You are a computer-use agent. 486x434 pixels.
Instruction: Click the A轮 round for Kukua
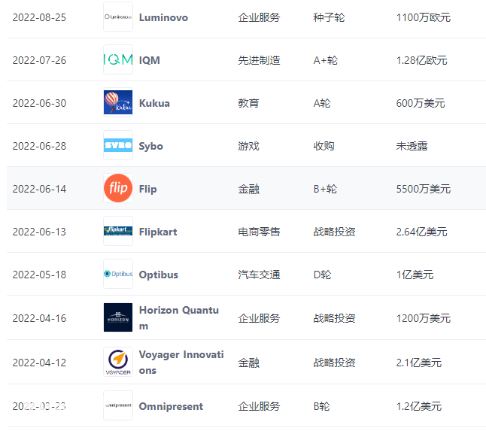322,103
